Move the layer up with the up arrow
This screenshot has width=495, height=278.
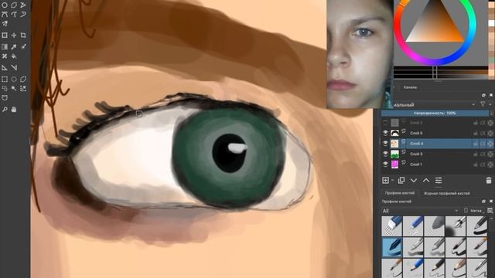tap(426, 181)
